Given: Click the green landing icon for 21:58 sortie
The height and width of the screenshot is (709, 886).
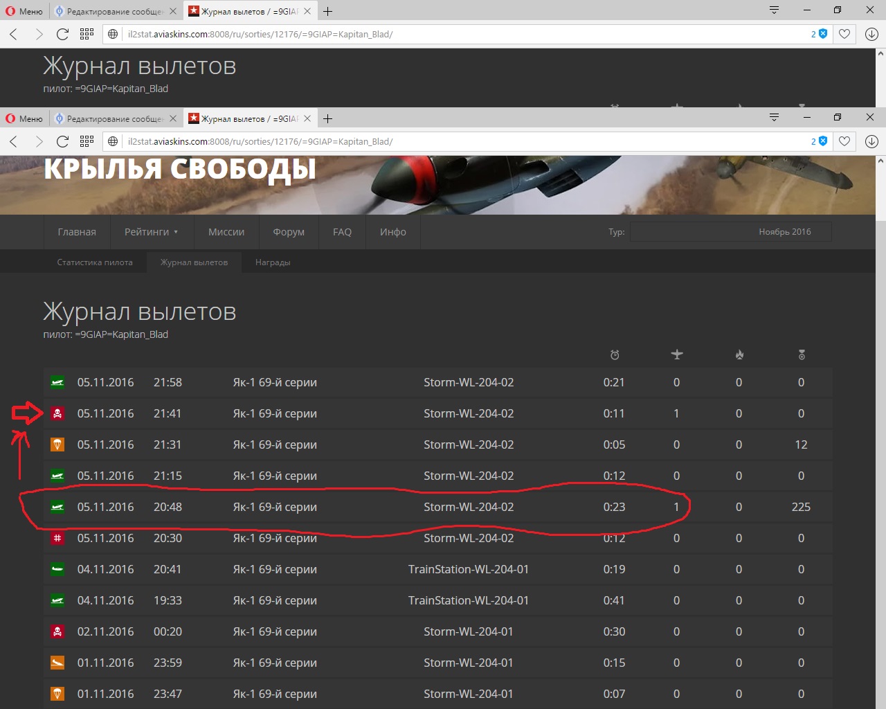Looking at the screenshot, I should coord(57,382).
